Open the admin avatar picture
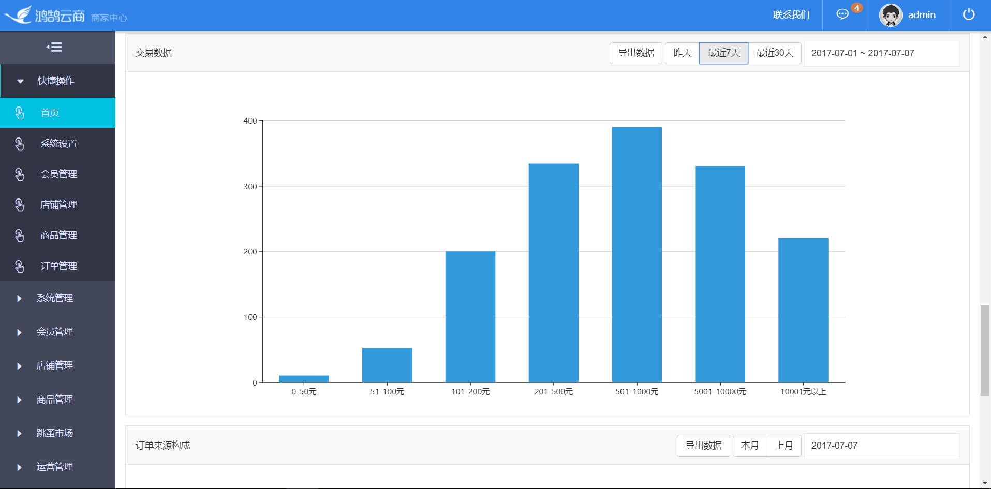 [x=891, y=15]
